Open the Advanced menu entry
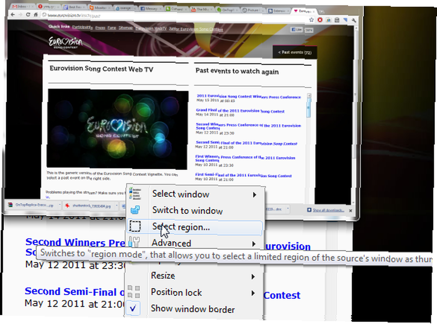Viewport: 437px width, 324px height. 194,243
